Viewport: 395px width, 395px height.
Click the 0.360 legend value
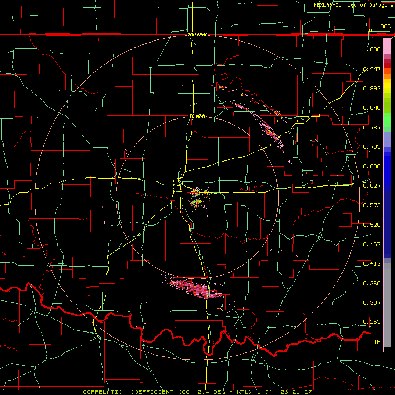point(372,284)
